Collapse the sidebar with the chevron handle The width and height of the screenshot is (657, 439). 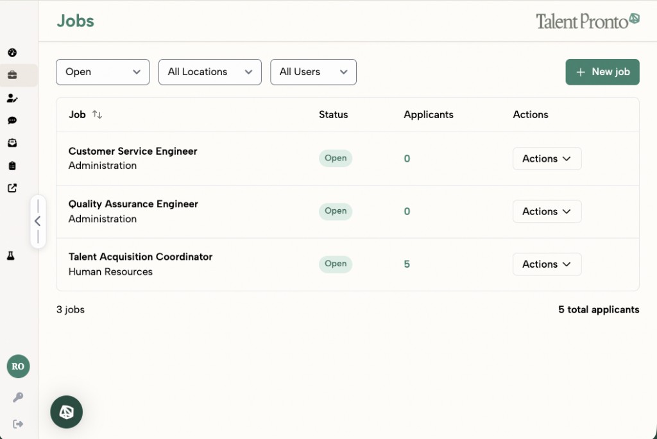(x=38, y=221)
